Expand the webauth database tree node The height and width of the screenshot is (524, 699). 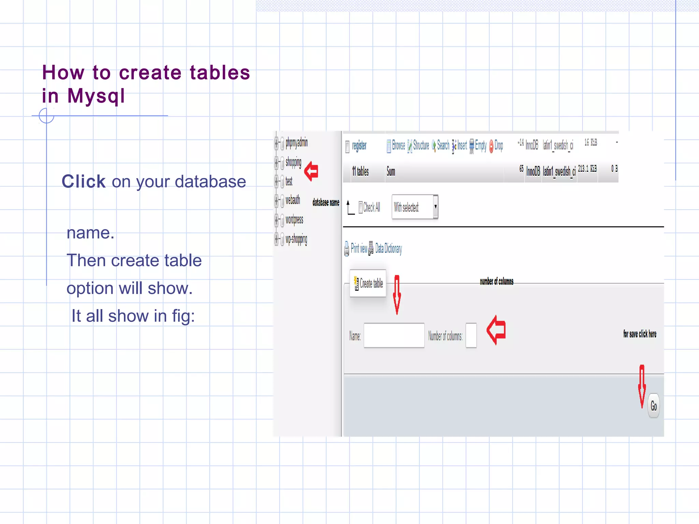(x=276, y=201)
